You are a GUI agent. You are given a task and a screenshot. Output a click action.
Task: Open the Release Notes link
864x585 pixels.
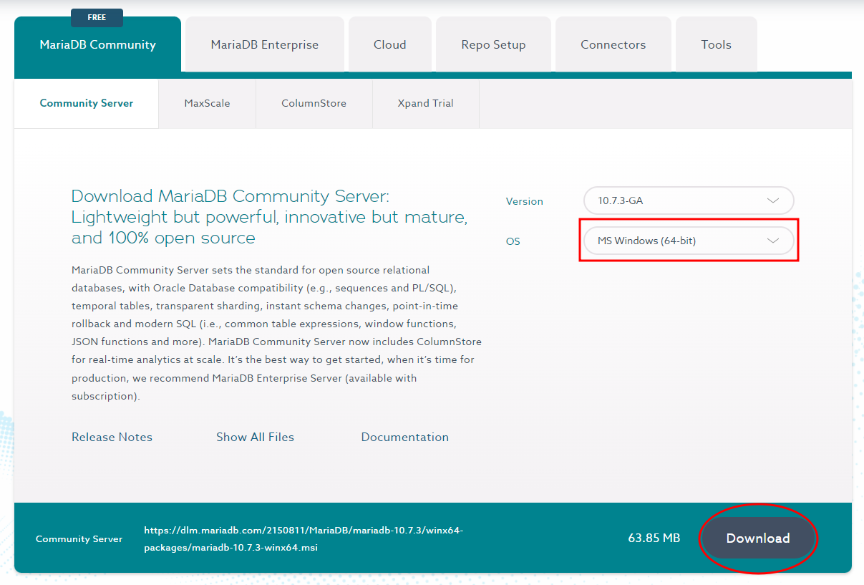pos(112,437)
